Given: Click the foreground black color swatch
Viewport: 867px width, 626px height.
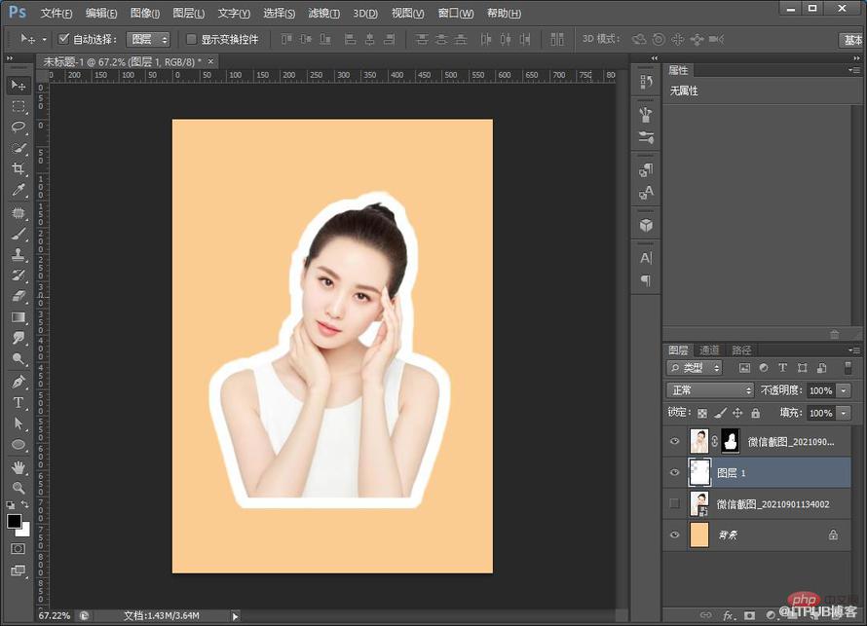Looking at the screenshot, I should pos(14,521).
